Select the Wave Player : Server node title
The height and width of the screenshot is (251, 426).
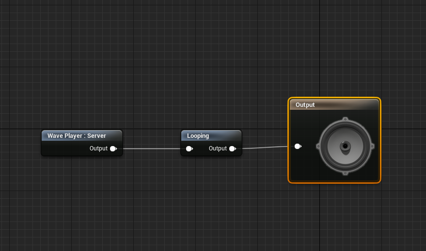[x=77, y=136]
